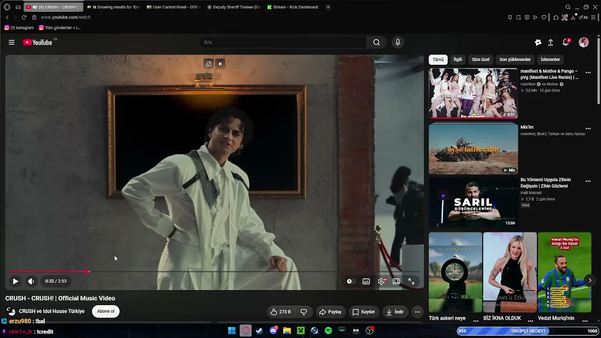Open options menu for Mix'im
This screenshot has width=601, height=338.
tap(588, 129)
